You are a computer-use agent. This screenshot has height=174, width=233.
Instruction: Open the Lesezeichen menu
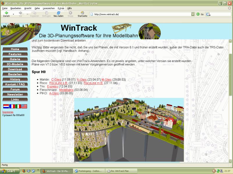(x=49, y=8)
